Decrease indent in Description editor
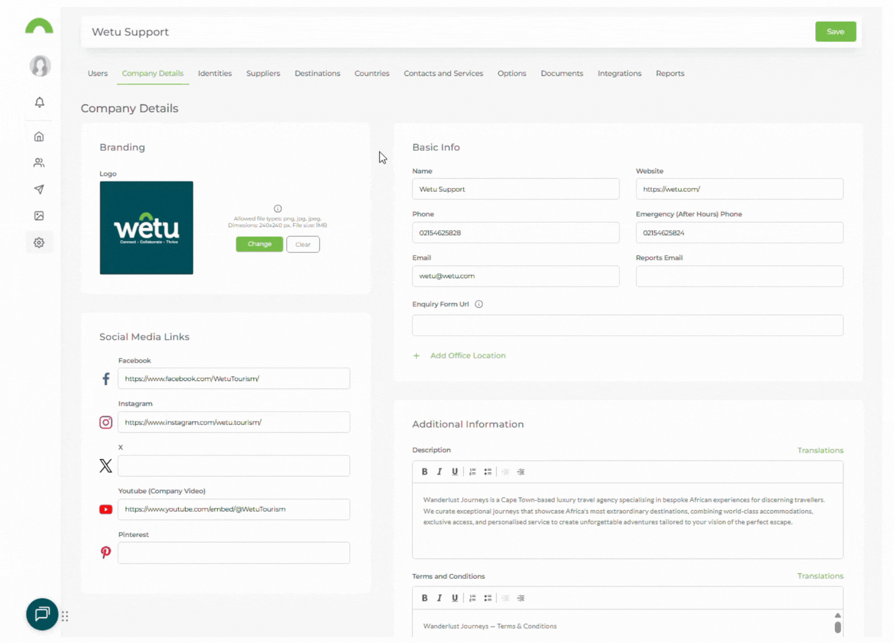Viewport: 894px width, 643px height. 505,472
